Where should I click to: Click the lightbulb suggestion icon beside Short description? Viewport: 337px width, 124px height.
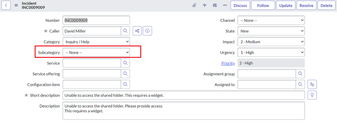click(x=312, y=95)
